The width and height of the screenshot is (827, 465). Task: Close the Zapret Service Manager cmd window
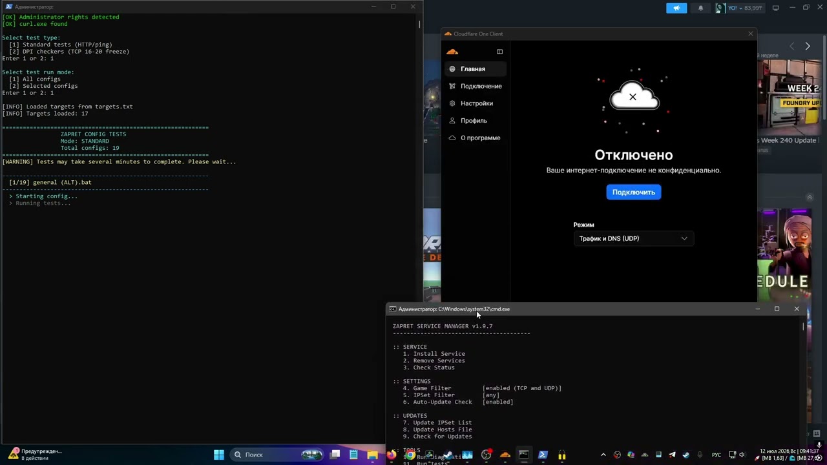click(x=797, y=309)
